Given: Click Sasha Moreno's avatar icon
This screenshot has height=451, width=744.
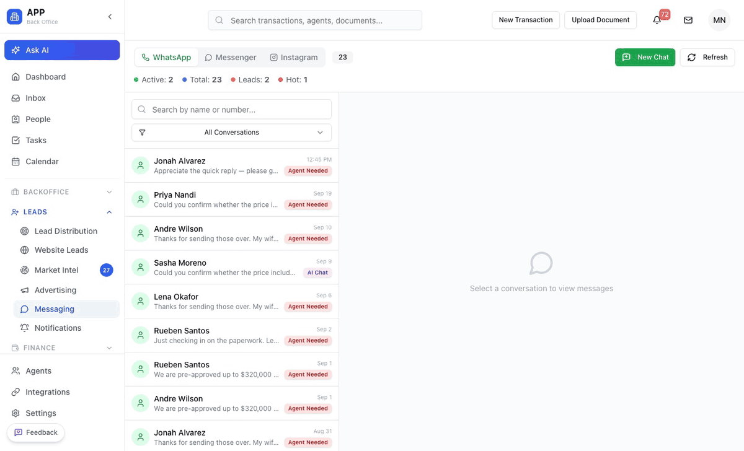Looking at the screenshot, I should 141,268.
